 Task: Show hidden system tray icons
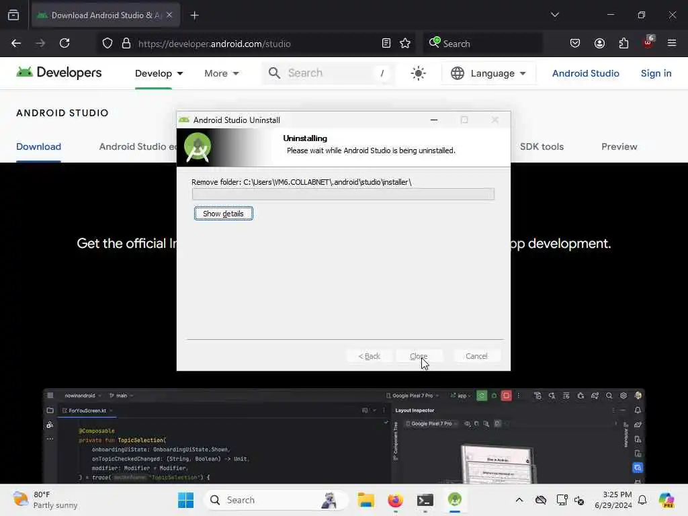[x=519, y=500]
